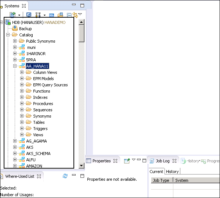
Task: Open the Progress view tab
Action: [x=210, y=161]
